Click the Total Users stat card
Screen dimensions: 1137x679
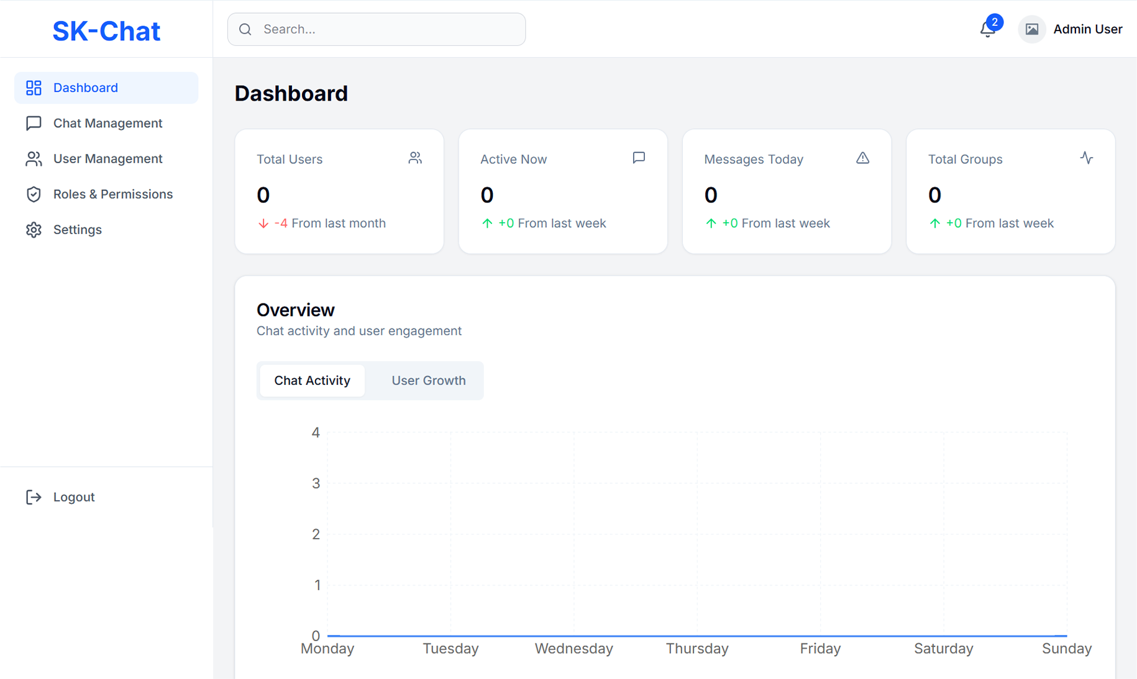pyautogui.click(x=339, y=191)
